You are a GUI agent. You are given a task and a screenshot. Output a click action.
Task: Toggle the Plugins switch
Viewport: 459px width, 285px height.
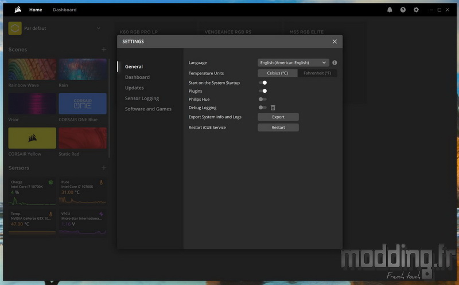263,91
